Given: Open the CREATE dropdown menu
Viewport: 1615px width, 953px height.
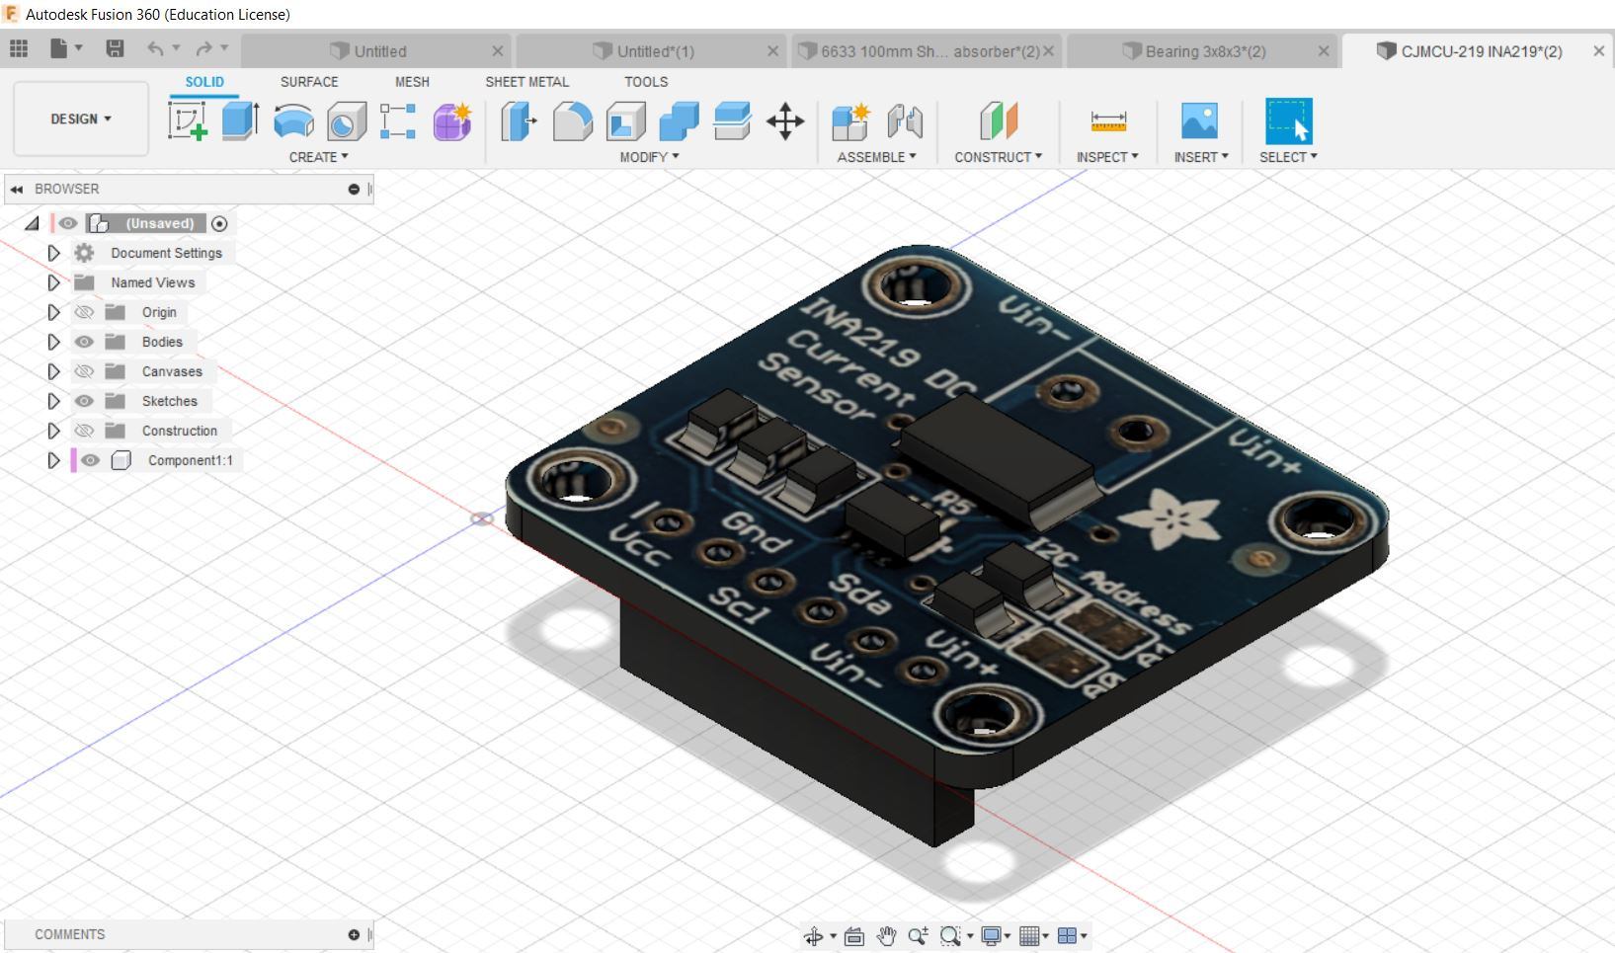Looking at the screenshot, I should point(318,157).
